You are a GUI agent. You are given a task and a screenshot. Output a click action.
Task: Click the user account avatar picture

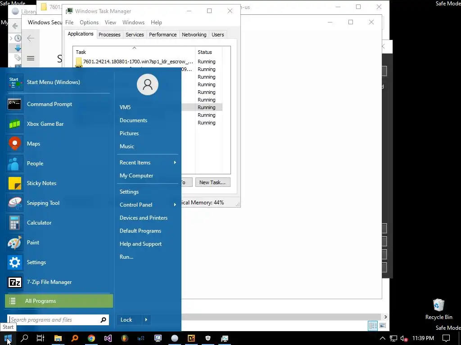(147, 84)
